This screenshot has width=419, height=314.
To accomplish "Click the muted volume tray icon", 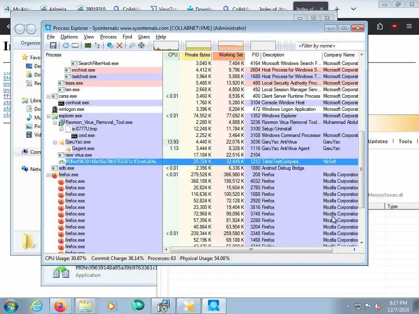I will coord(378,306).
